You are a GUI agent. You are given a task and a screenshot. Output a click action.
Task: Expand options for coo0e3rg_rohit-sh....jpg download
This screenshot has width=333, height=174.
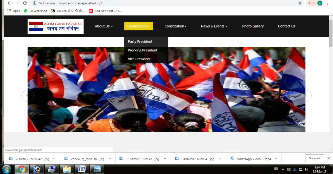coord(110,159)
